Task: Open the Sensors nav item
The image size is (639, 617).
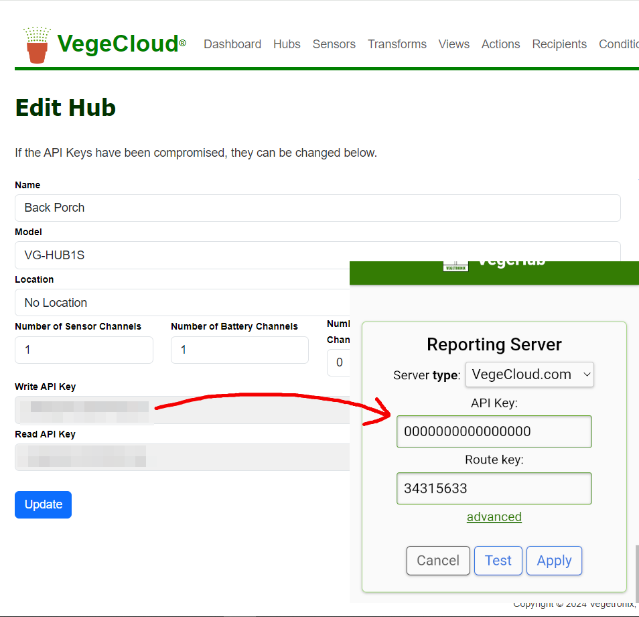Action: click(x=334, y=44)
